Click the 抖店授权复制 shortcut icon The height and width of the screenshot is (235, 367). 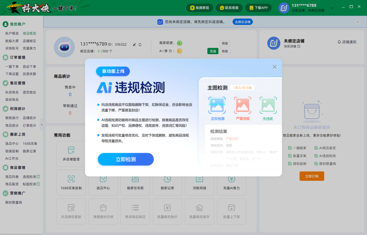point(71,208)
